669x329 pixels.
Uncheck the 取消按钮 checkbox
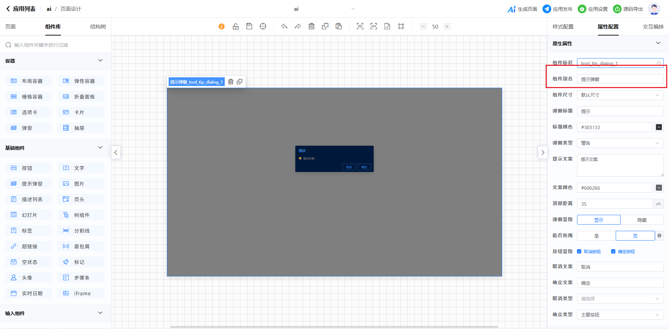click(x=579, y=251)
